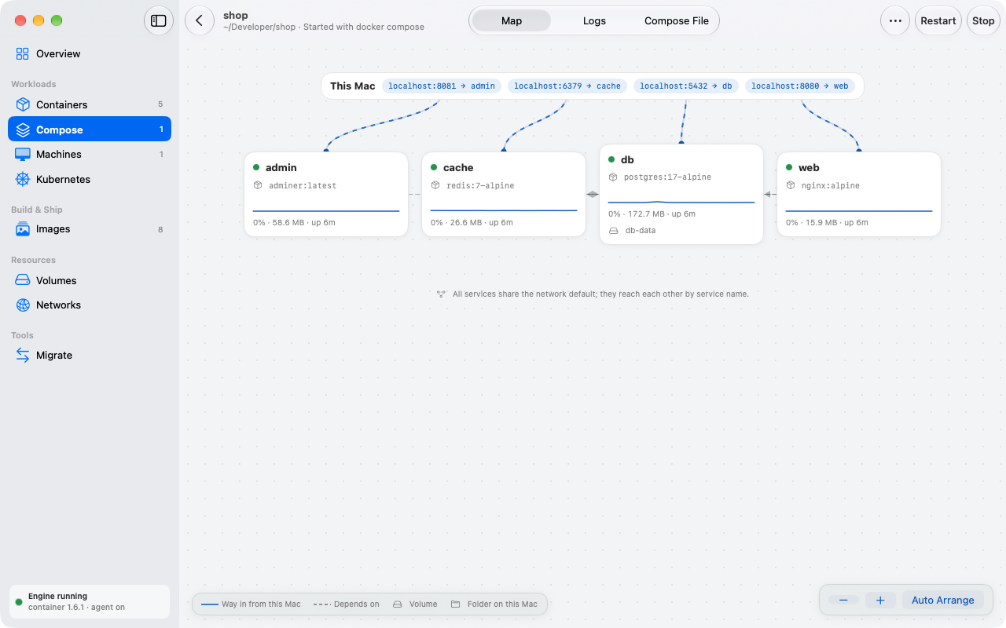Click the Engine running status panel
Viewport: 1006px width, 628px height.
pyautogui.click(x=90, y=602)
